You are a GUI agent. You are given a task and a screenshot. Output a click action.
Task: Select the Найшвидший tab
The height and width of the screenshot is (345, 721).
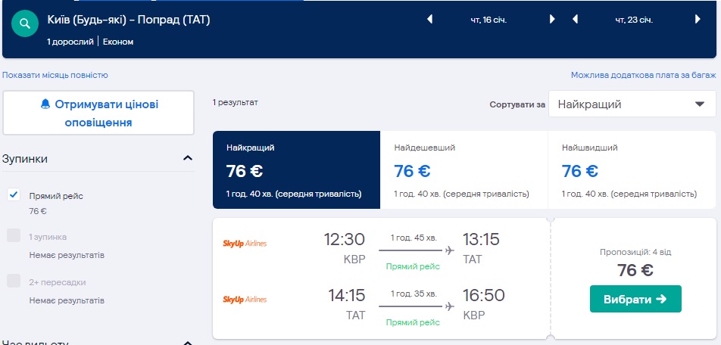(x=631, y=170)
